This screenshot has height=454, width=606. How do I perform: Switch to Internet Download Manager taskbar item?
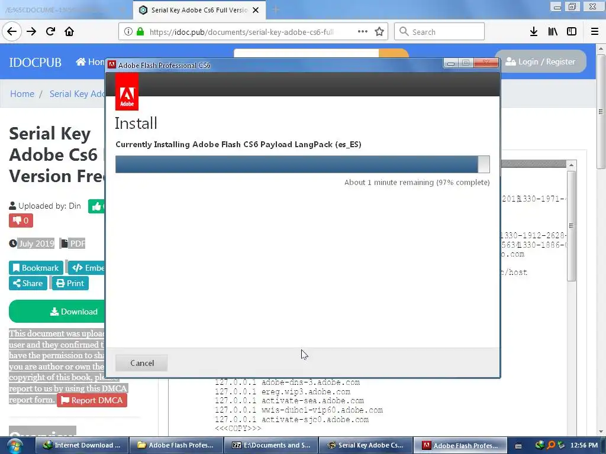pos(80,445)
